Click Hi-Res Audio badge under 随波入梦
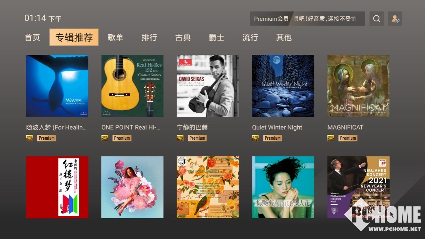427x239 pixels. click(x=29, y=138)
